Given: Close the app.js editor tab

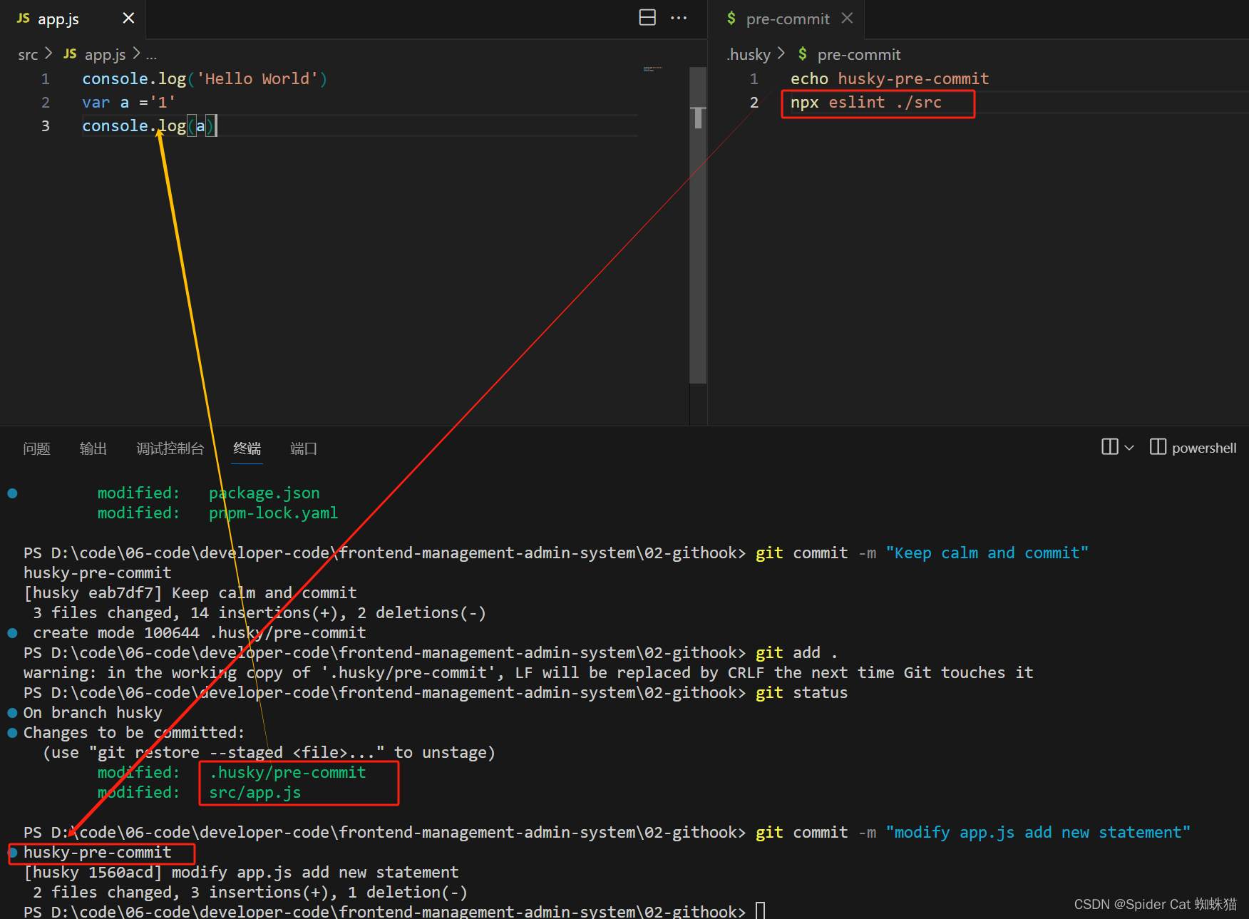Looking at the screenshot, I should (x=128, y=18).
